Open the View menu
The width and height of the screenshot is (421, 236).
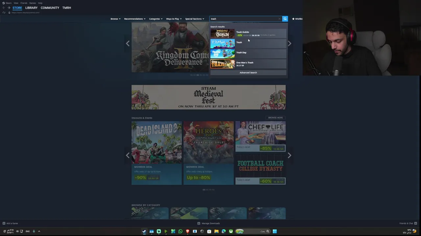point(16,3)
